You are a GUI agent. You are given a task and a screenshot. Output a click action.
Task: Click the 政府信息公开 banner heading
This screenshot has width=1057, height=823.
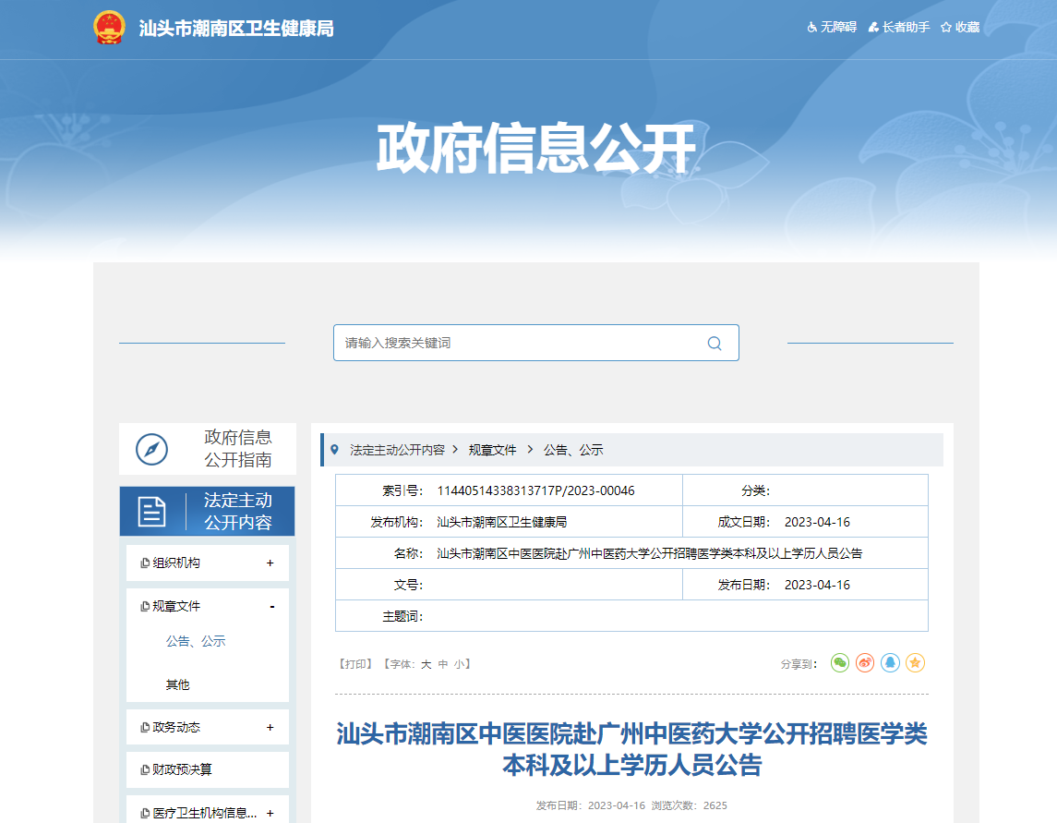[536, 148]
